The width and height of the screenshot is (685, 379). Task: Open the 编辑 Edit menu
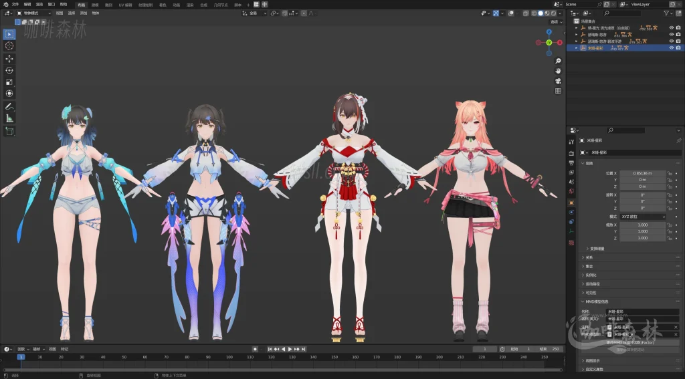point(27,5)
